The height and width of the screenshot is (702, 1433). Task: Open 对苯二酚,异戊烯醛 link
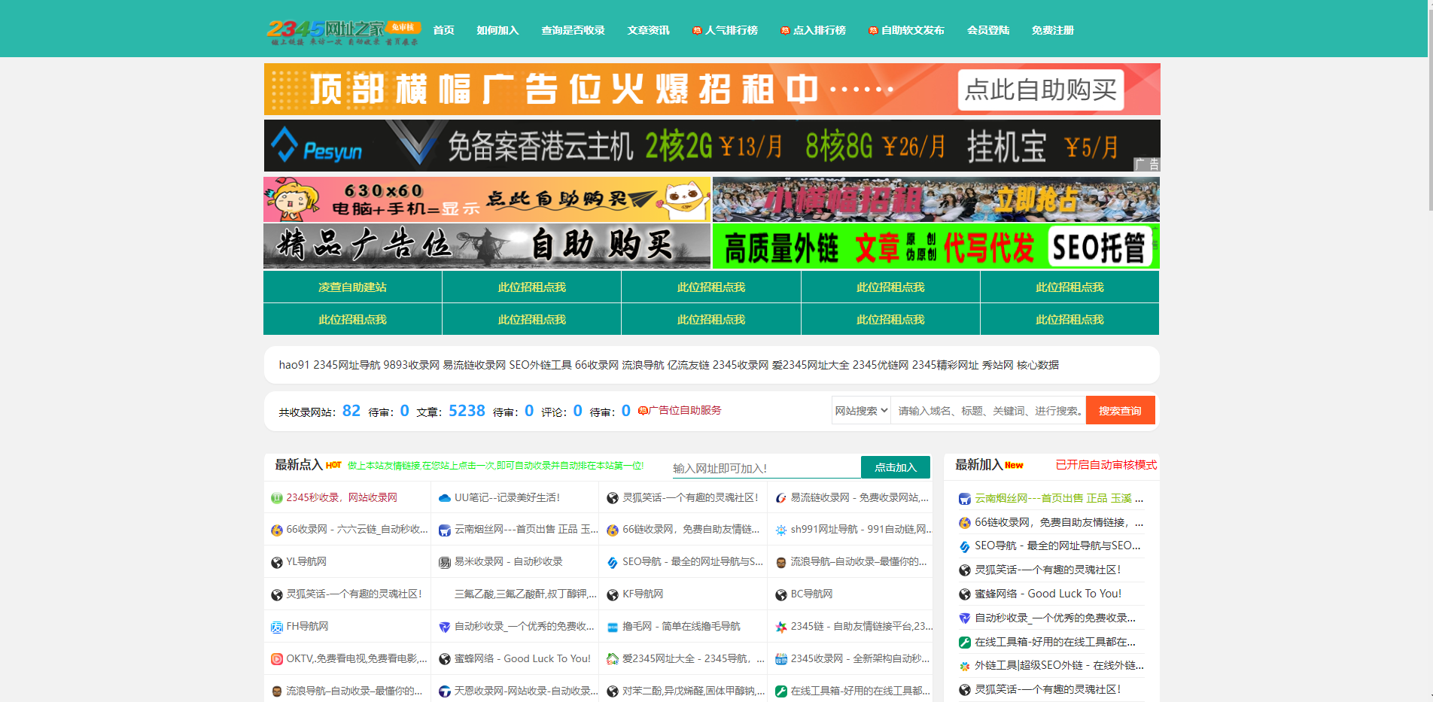coord(694,691)
